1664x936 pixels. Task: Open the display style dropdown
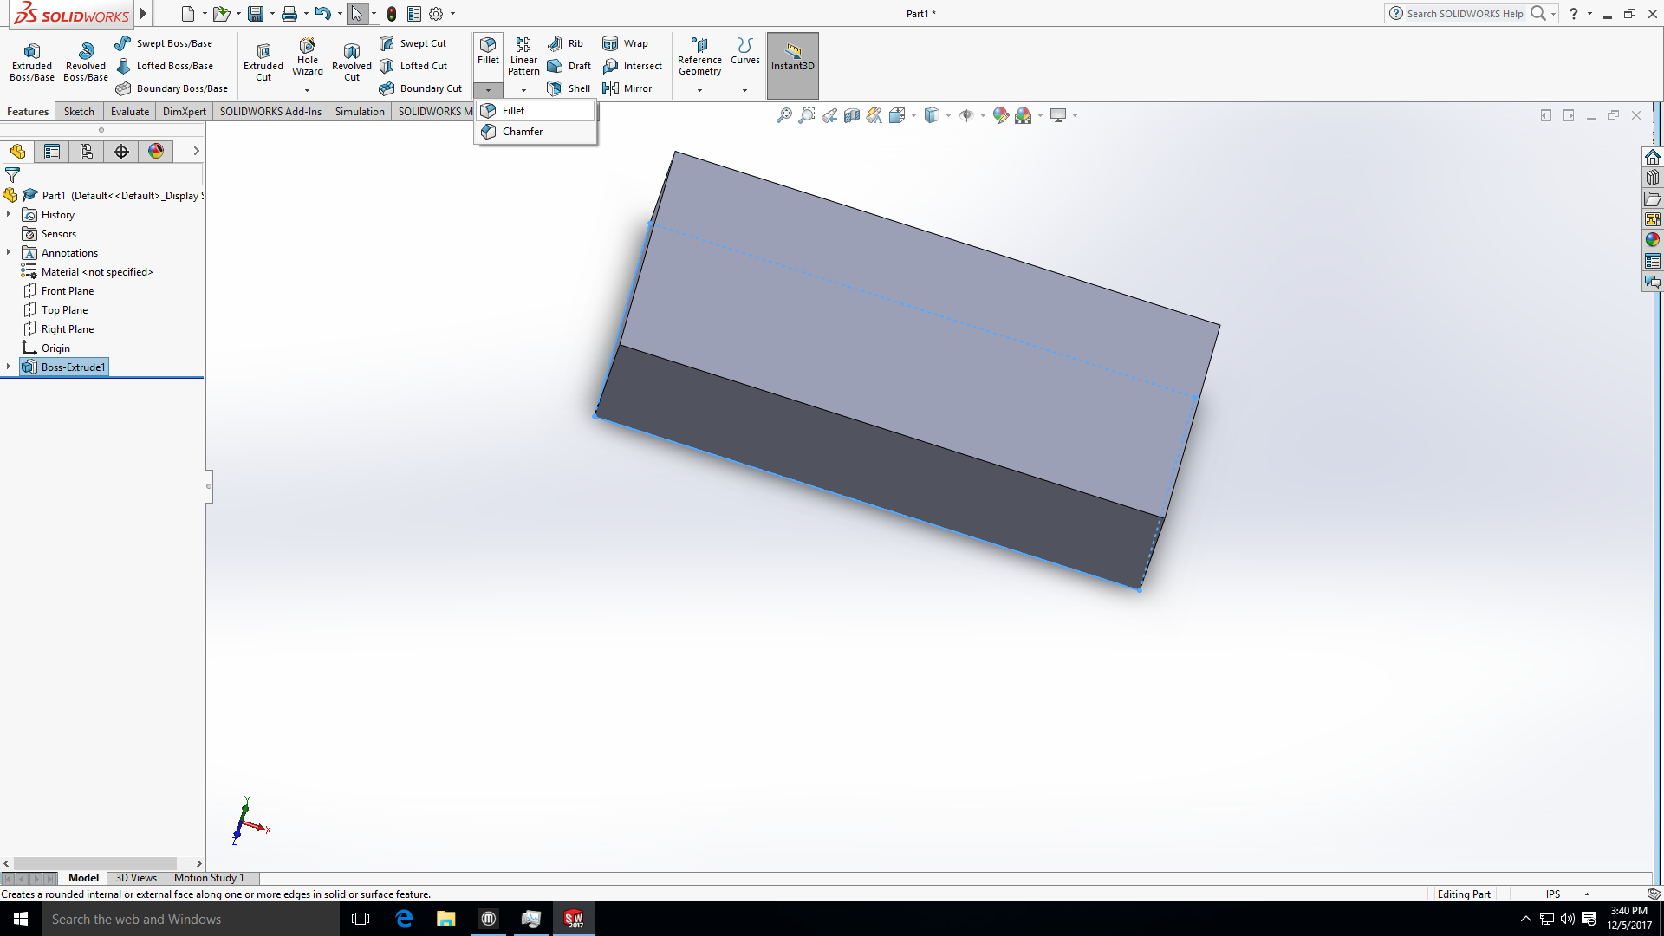946,114
